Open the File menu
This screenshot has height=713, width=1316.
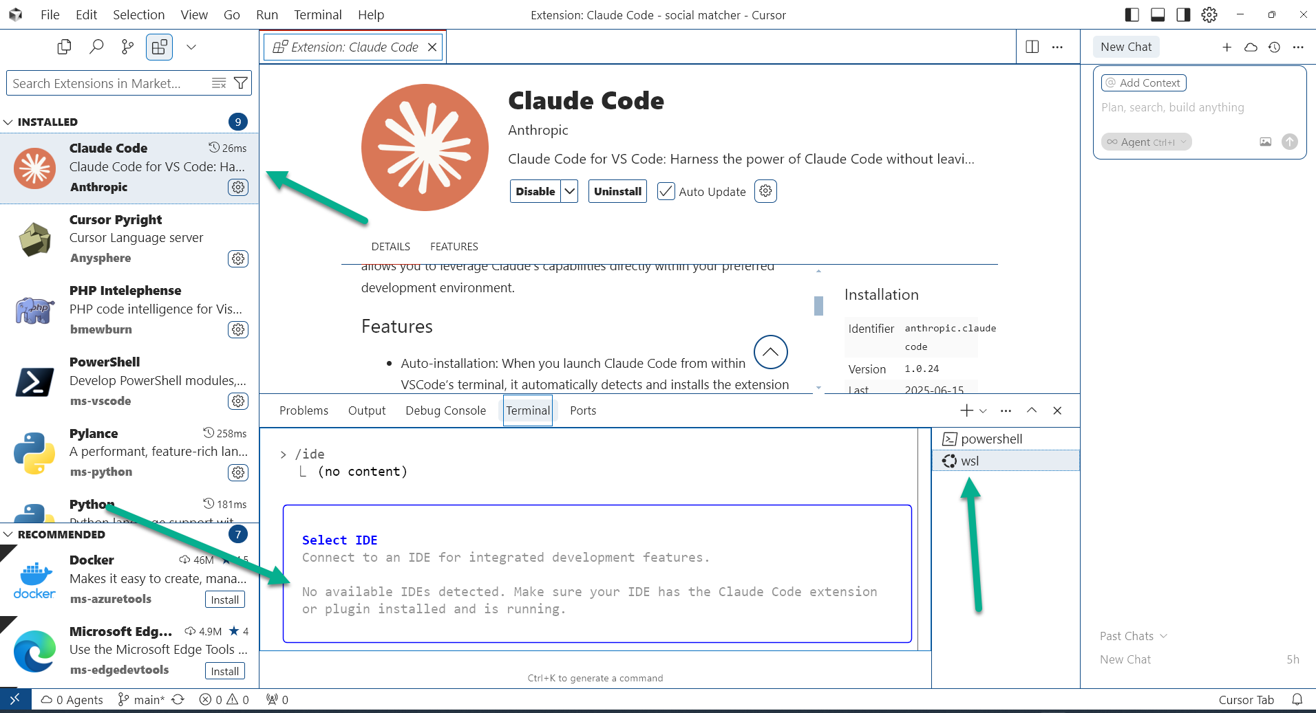[50, 14]
